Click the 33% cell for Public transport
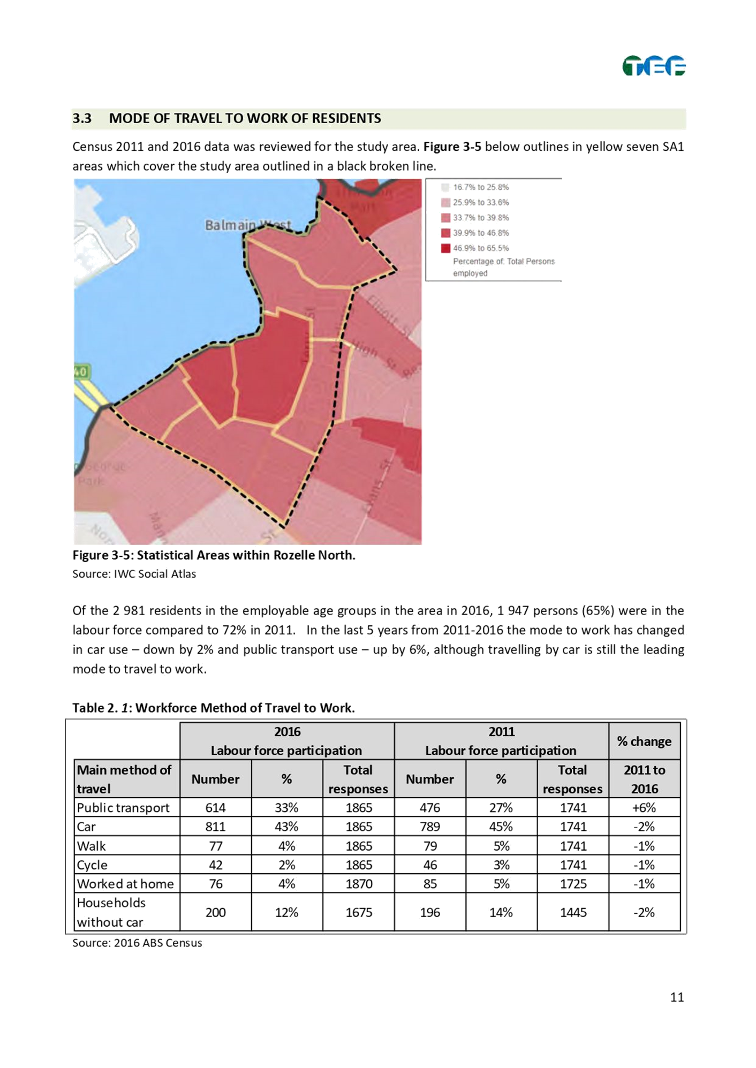This screenshot has height=1068, width=756. (286, 807)
